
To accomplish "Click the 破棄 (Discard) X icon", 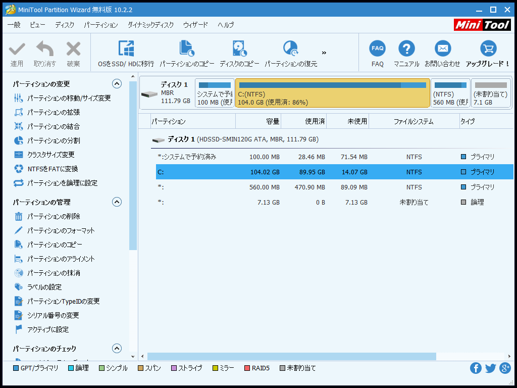I will click(73, 49).
